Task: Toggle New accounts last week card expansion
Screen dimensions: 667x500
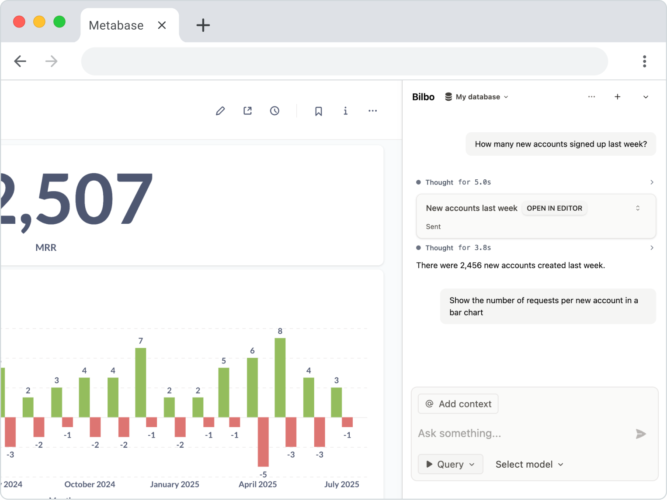Action: (x=638, y=208)
